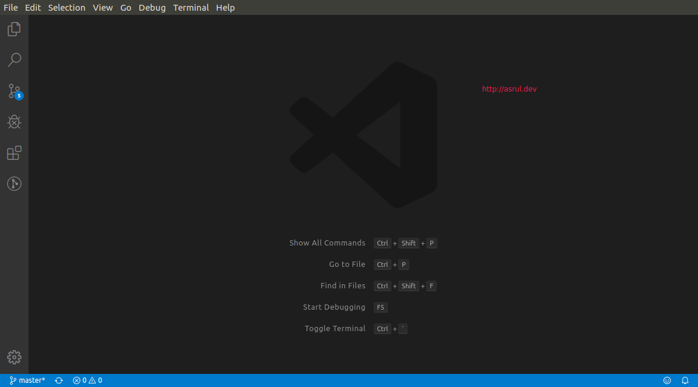Open the Explorer view in activity bar

pyautogui.click(x=14, y=29)
